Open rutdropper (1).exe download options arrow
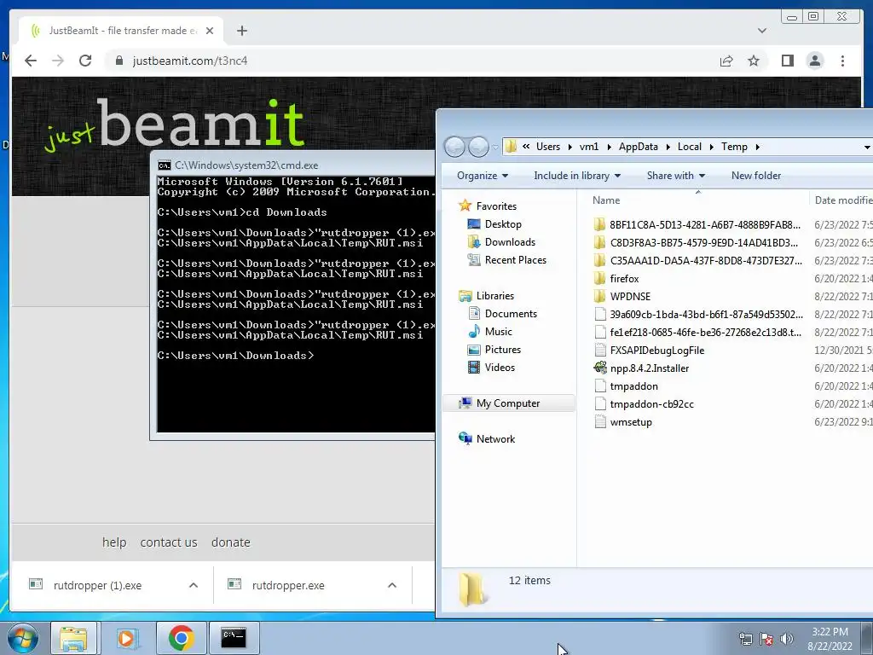The width and height of the screenshot is (873, 655). pos(194,585)
